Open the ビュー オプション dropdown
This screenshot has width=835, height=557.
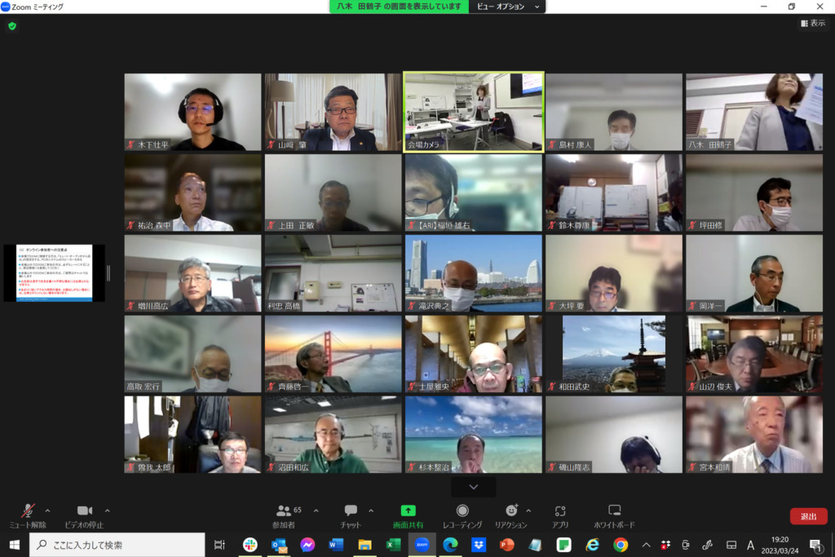[x=507, y=7]
